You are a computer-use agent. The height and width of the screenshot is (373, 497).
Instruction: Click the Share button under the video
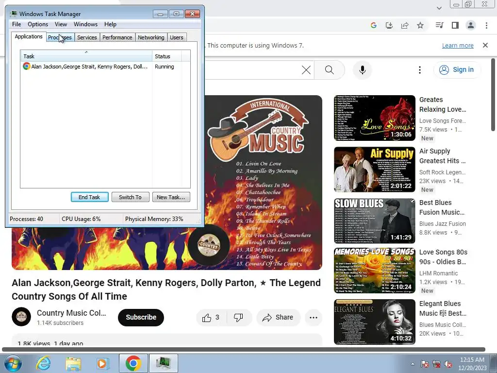click(278, 318)
